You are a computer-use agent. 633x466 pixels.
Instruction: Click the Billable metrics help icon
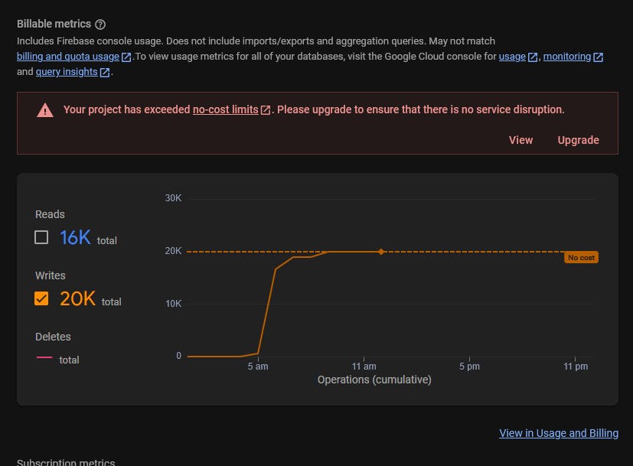100,24
